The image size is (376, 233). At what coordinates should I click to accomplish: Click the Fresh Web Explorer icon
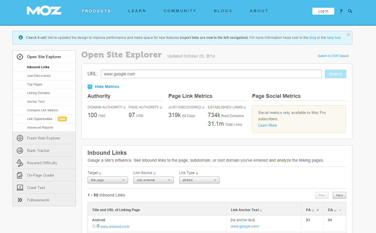click(x=20, y=138)
